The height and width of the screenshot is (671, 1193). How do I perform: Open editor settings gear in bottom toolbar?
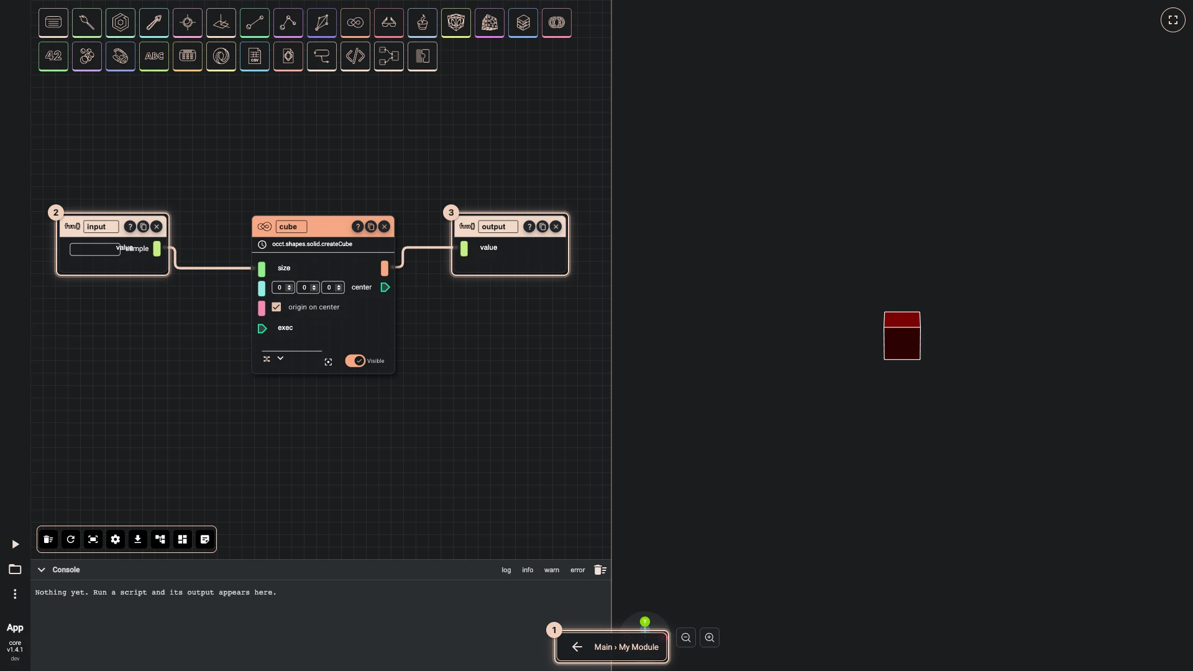tap(116, 539)
